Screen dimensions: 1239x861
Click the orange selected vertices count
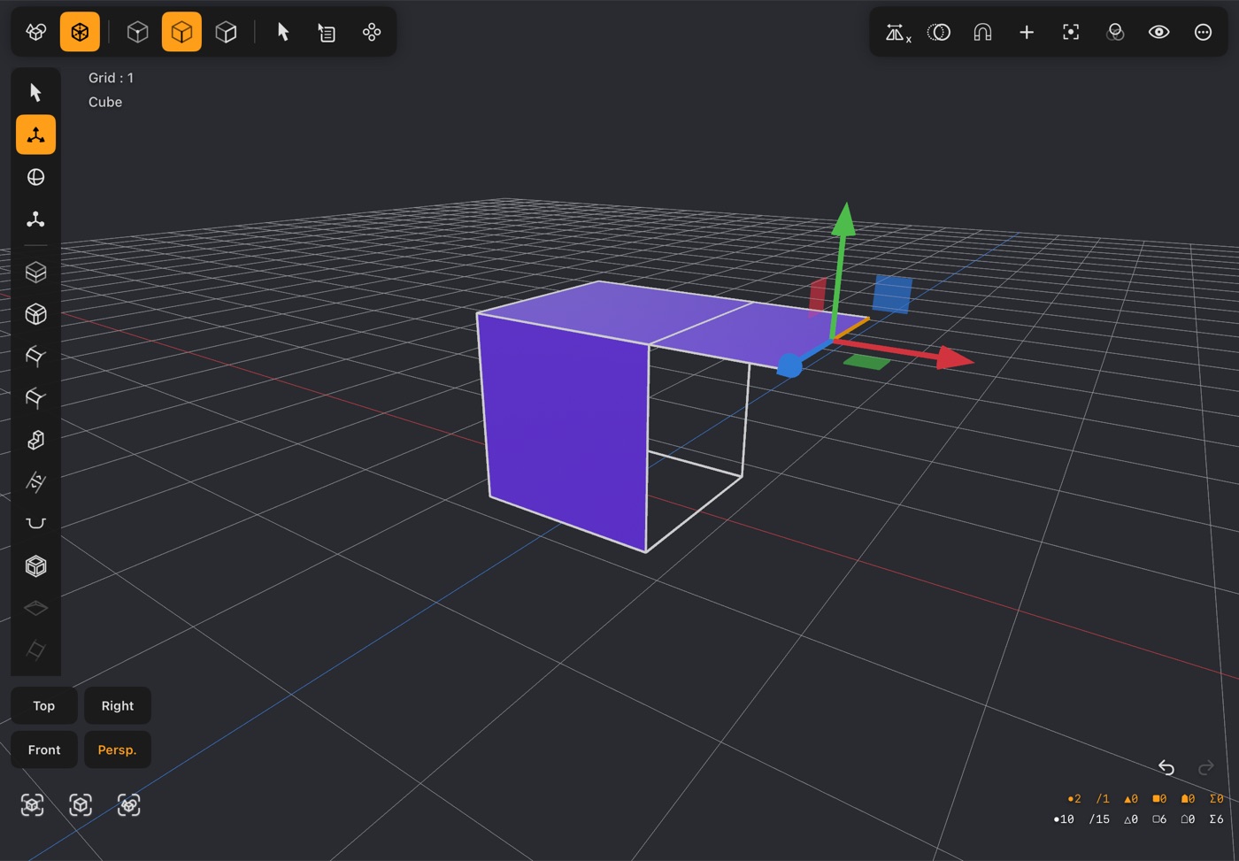point(1074,799)
